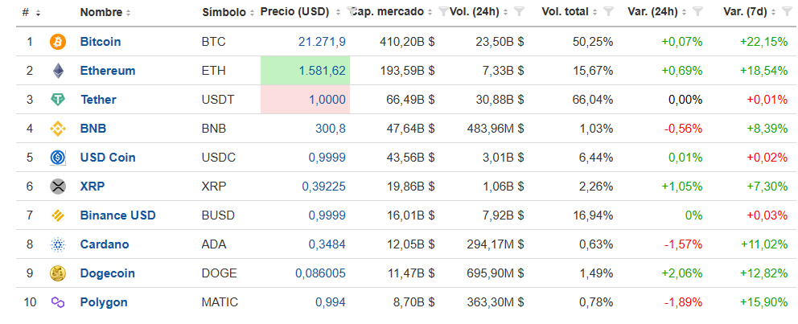Click the Dogecoin logo icon
Image resolution: width=798 pixels, height=324 pixels.
[57, 273]
